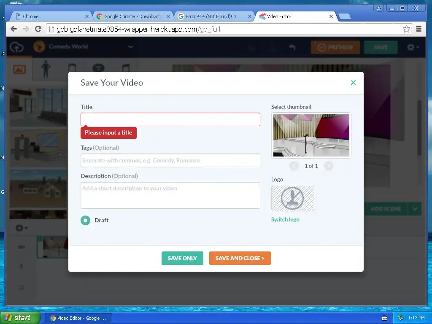Select the stage thumbnail image

[x=311, y=135]
